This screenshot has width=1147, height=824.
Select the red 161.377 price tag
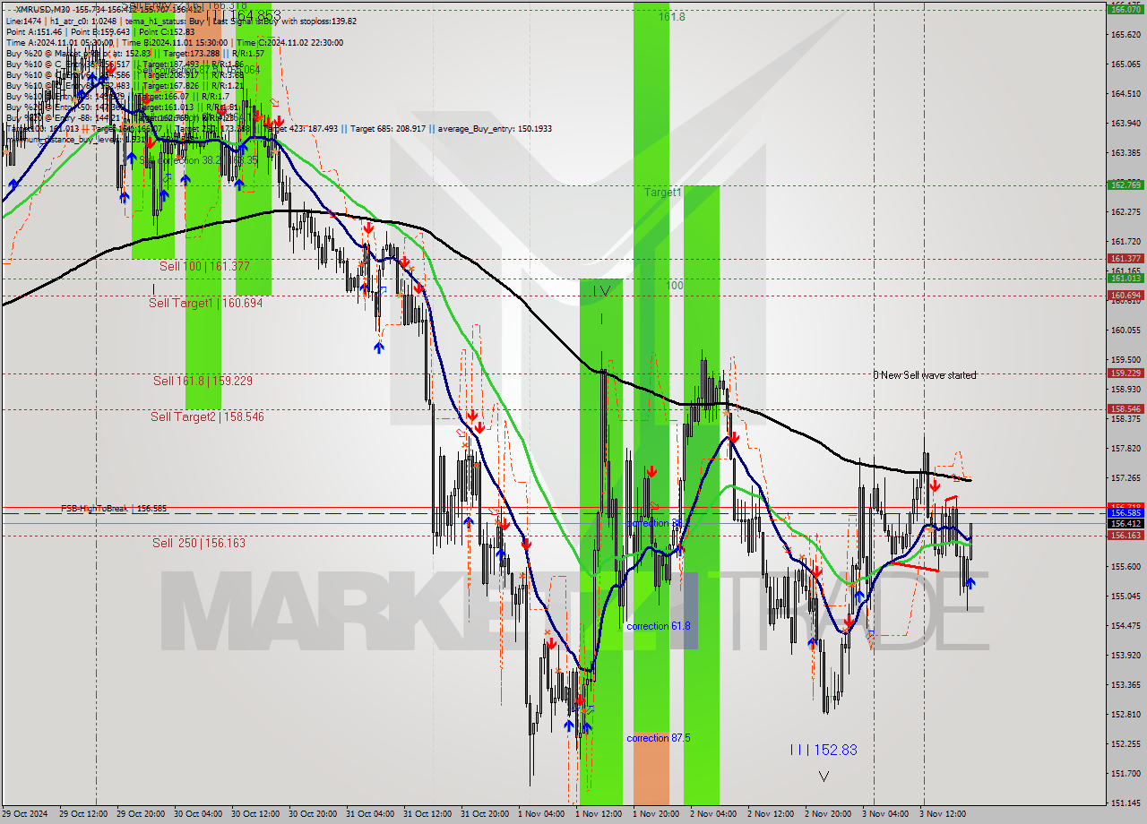[x=1125, y=258]
